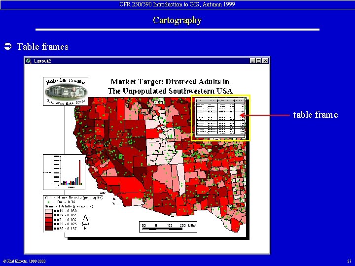Image resolution: width=355 pixels, height=266 pixels.
Task: Click the course header 'CFR 250/590 Introduction to GIS'
Action: point(159,4)
